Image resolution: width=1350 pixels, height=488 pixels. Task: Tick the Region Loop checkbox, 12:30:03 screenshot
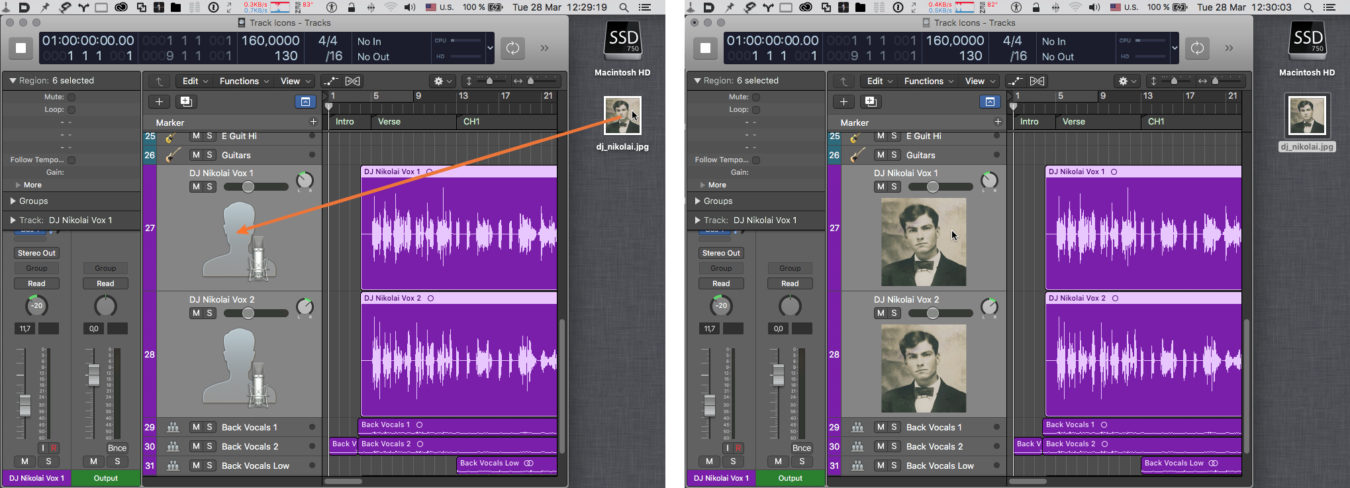[x=756, y=110]
